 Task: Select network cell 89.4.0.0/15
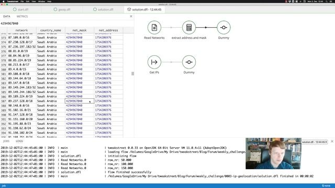pyautogui.click(x=21, y=69)
